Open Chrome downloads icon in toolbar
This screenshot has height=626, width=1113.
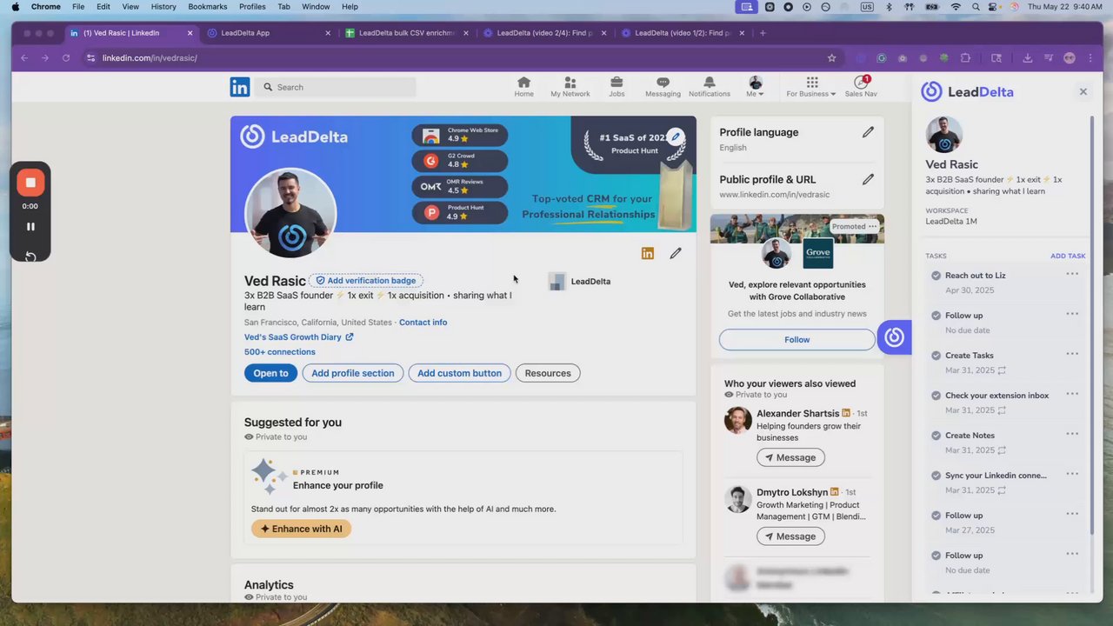click(x=1027, y=58)
